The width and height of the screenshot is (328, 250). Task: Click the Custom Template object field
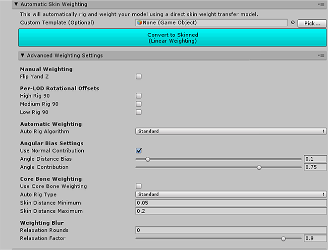[211, 23]
